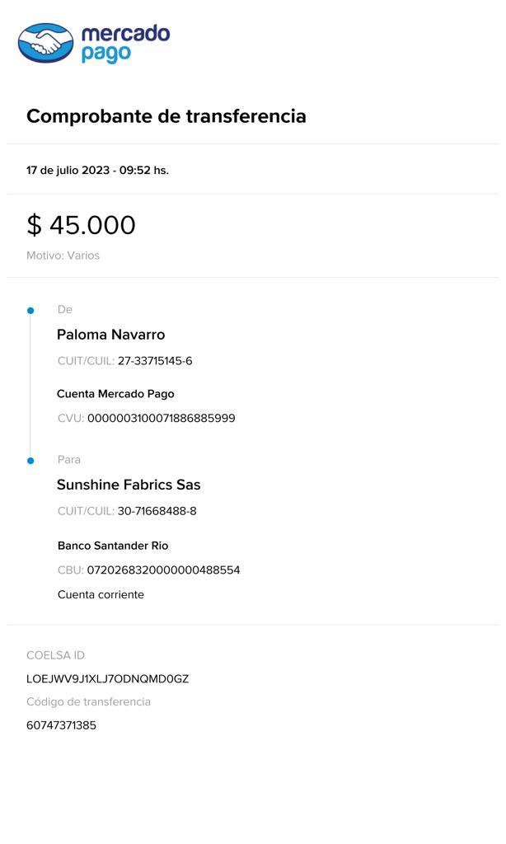Click the blue dot beside Para
The width and height of the screenshot is (506, 844).
point(30,461)
